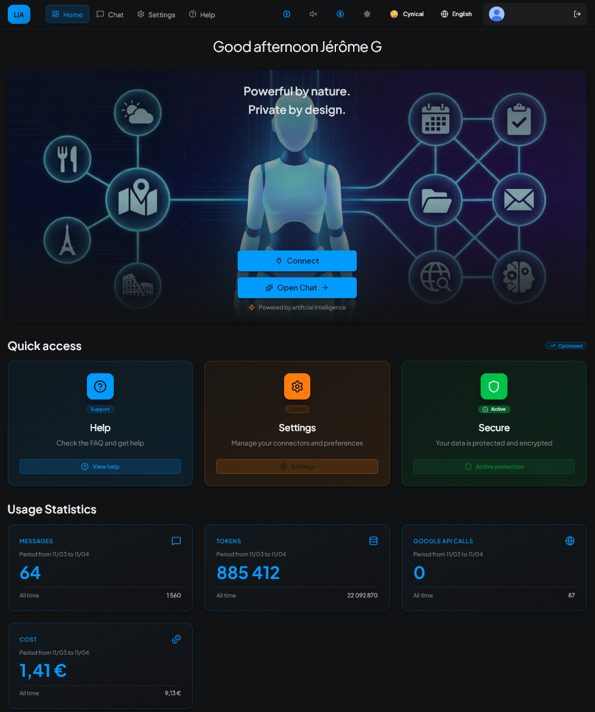Open the English language selector
This screenshot has width=595, height=712.
pyautogui.click(x=456, y=14)
